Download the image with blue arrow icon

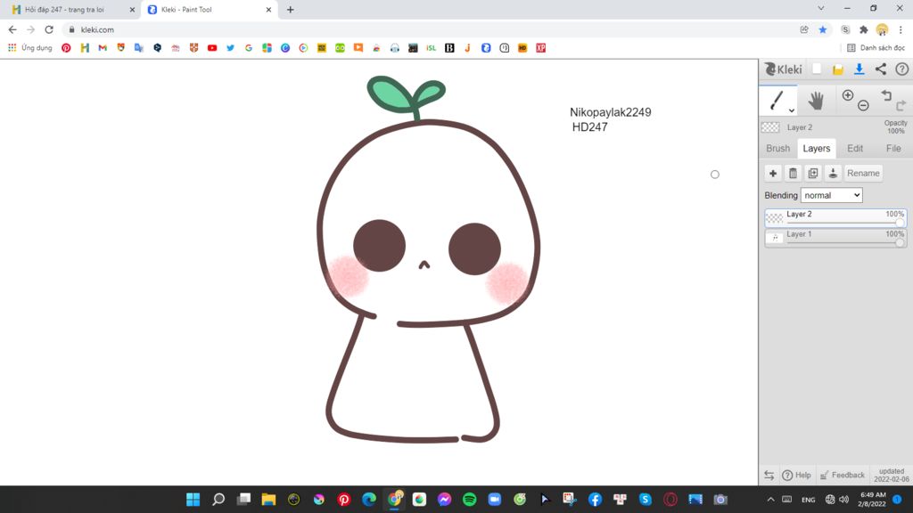[x=859, y=69]
